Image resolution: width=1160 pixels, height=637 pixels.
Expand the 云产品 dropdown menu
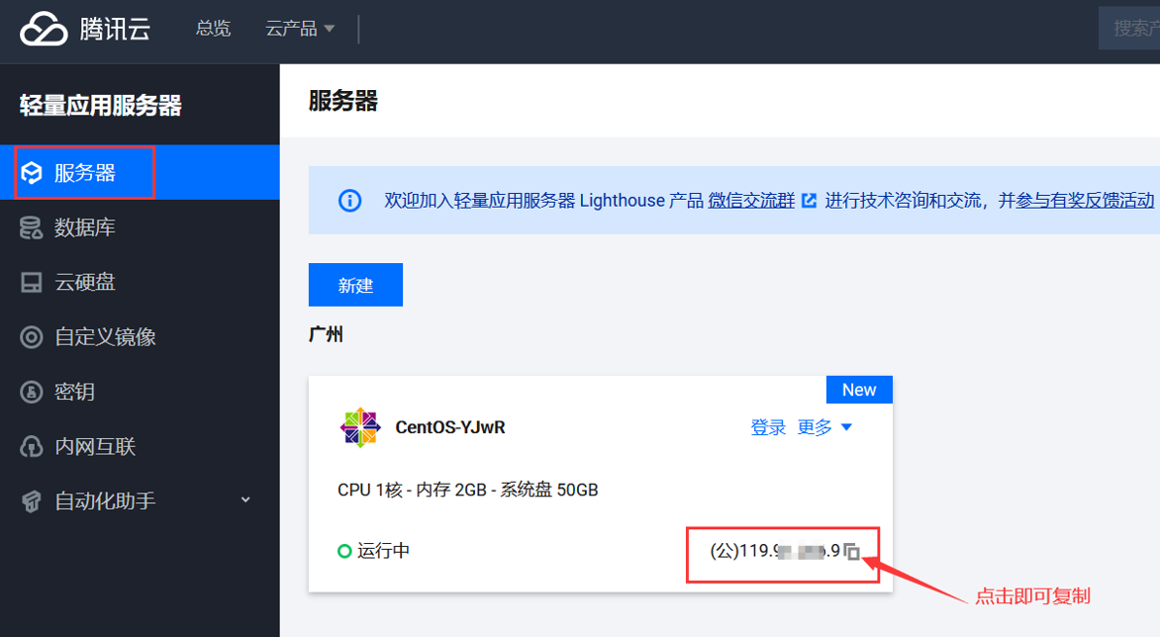[299, 28]
